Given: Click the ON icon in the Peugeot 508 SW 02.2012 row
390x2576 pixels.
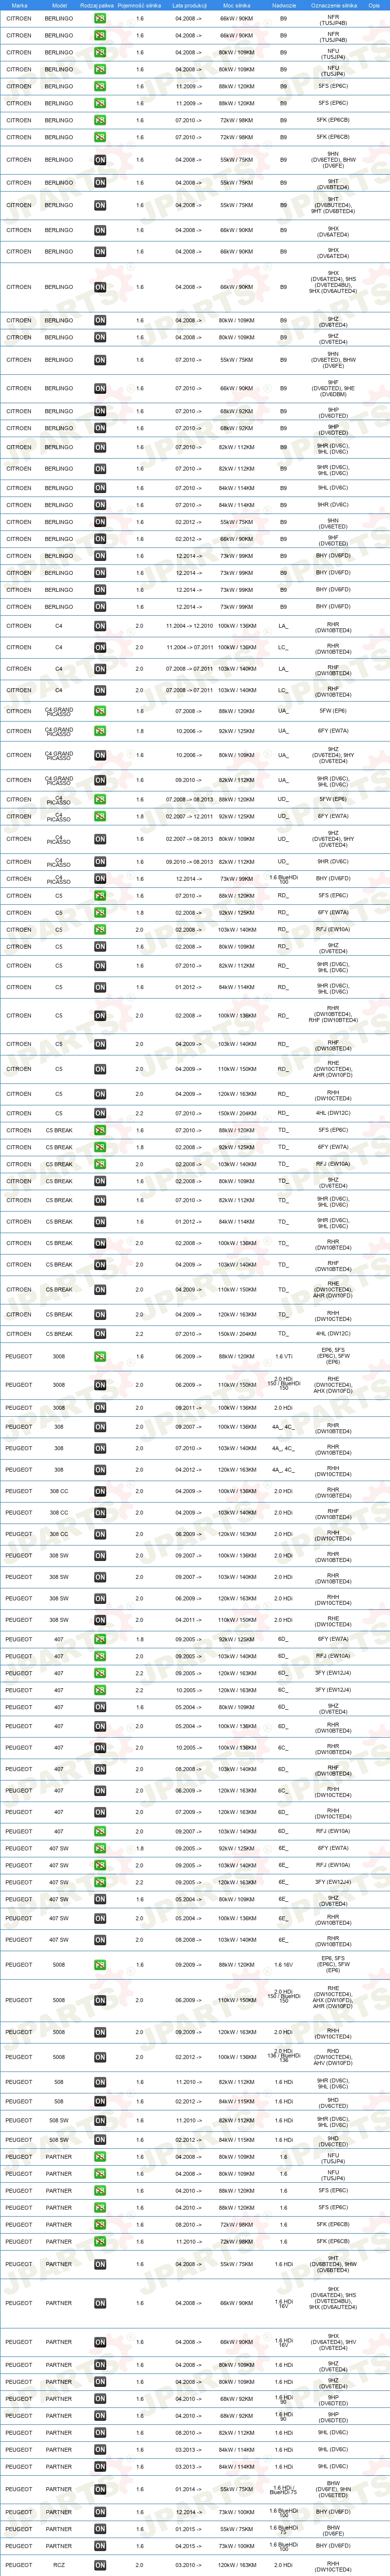Looking at the screenshot, I should [x=100, y=2140].
